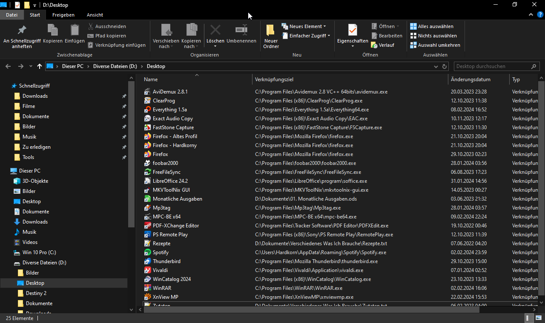Go back with the left arrow
This screenshot has width=545, height=323.
point(8,66)
